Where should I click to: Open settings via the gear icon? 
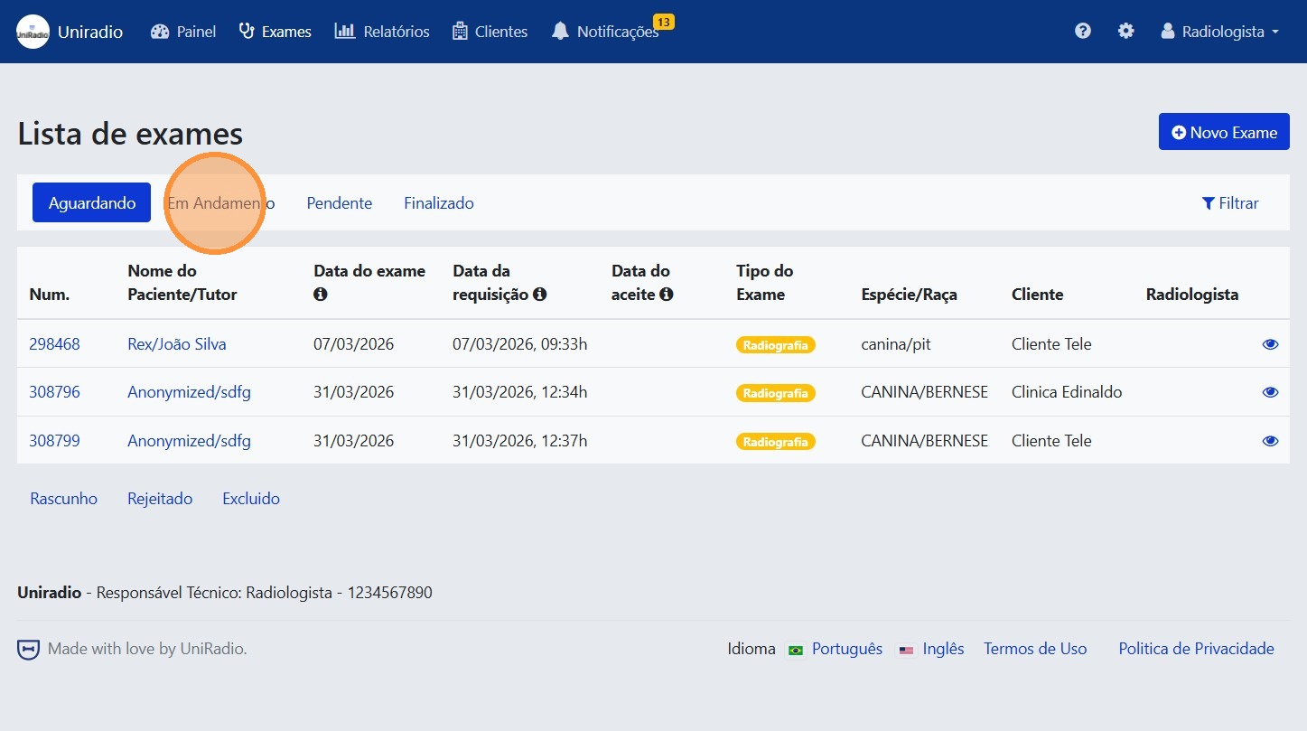pyautogui.click(x=1125, y=30)
